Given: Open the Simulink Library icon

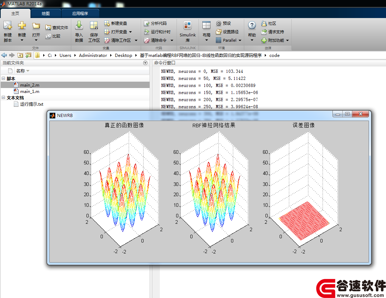Looking at the screenshot, I should tap(188, 25).
